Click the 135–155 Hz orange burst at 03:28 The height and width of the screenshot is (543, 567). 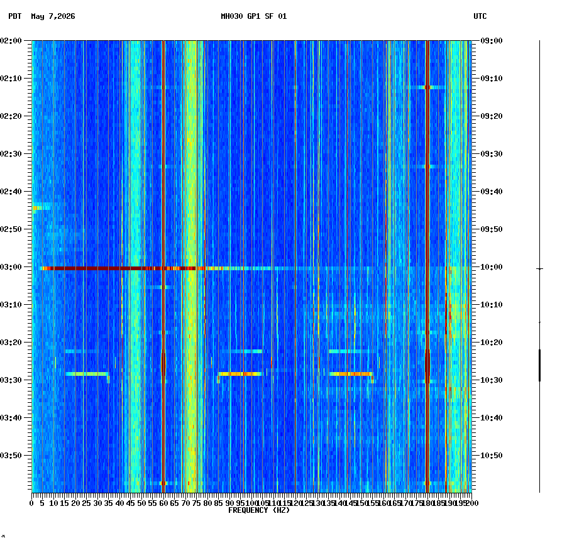coord(351,374)
